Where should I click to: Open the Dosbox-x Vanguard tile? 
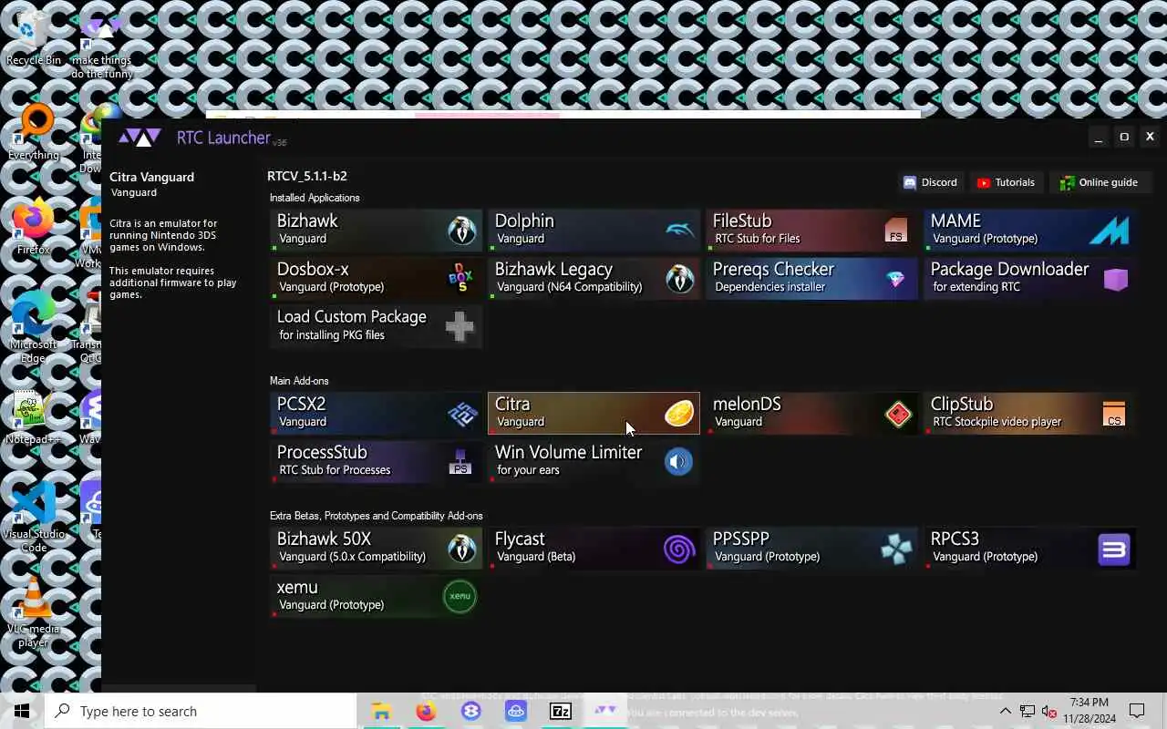pyautogui.click(x=376, y=279)
